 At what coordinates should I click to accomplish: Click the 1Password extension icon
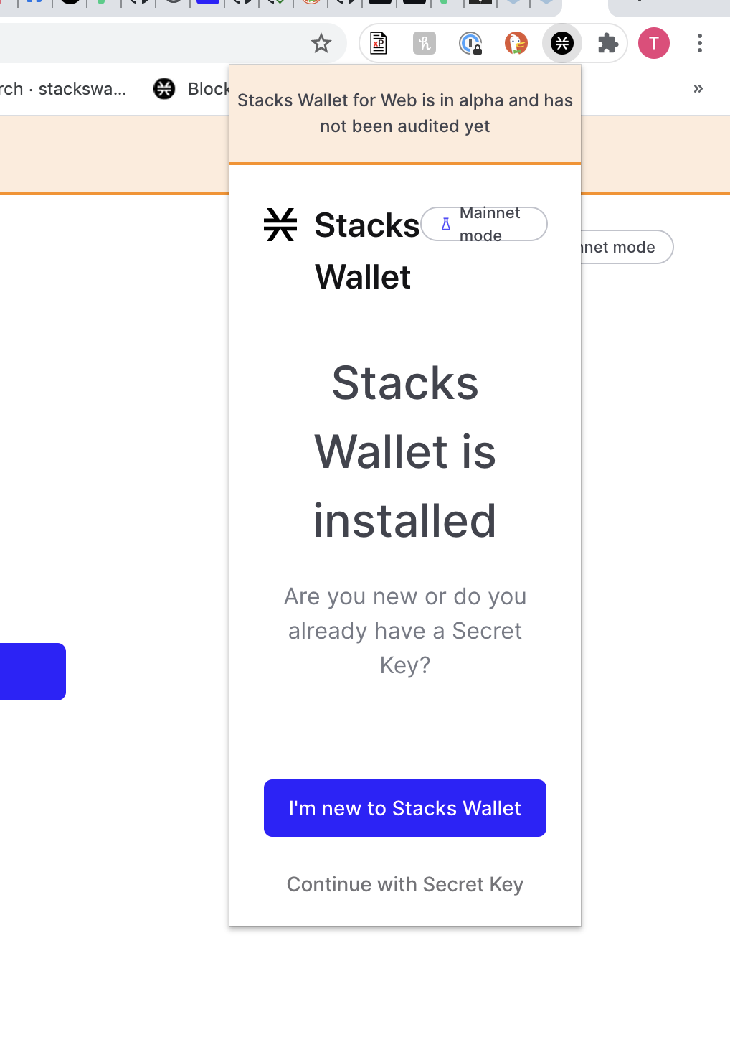pos(470,43)
